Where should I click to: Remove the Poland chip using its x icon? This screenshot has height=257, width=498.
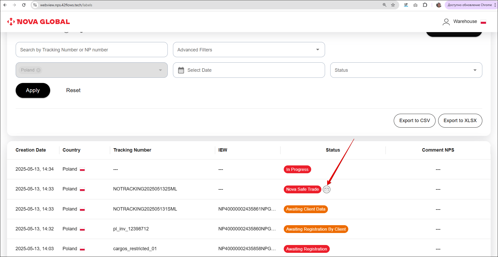click(38, 70)
